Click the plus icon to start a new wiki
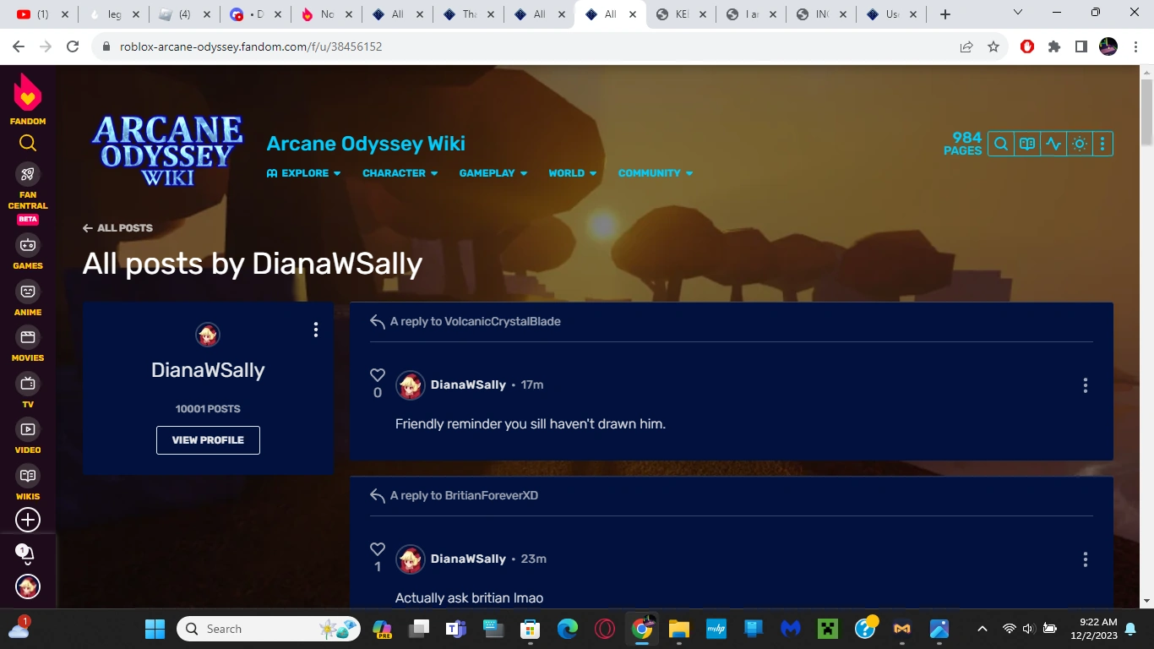The width and height of the screenshot is (1154, 649). (27, 520)
